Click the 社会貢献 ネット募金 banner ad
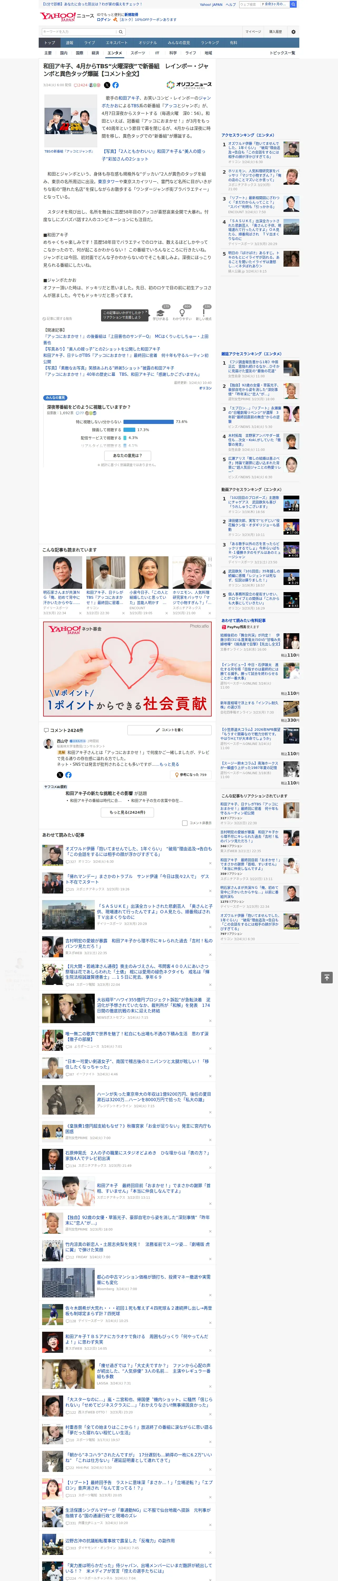 point(128,669)
